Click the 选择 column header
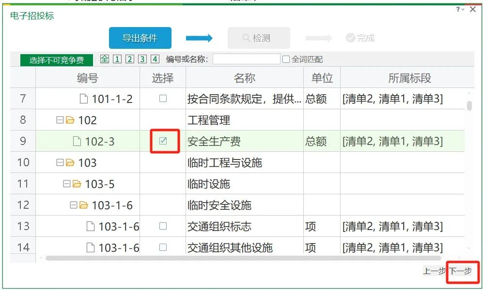The image size is (483, 290). pos(163,78)
